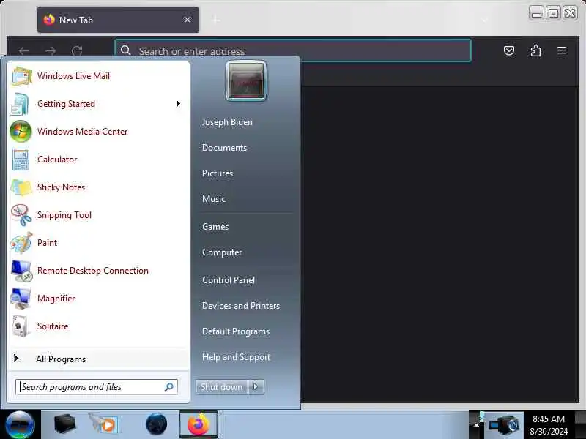Open Joseph Biden user folder
The width and height of the screenshot is (586, 439).
pos(227,122)
